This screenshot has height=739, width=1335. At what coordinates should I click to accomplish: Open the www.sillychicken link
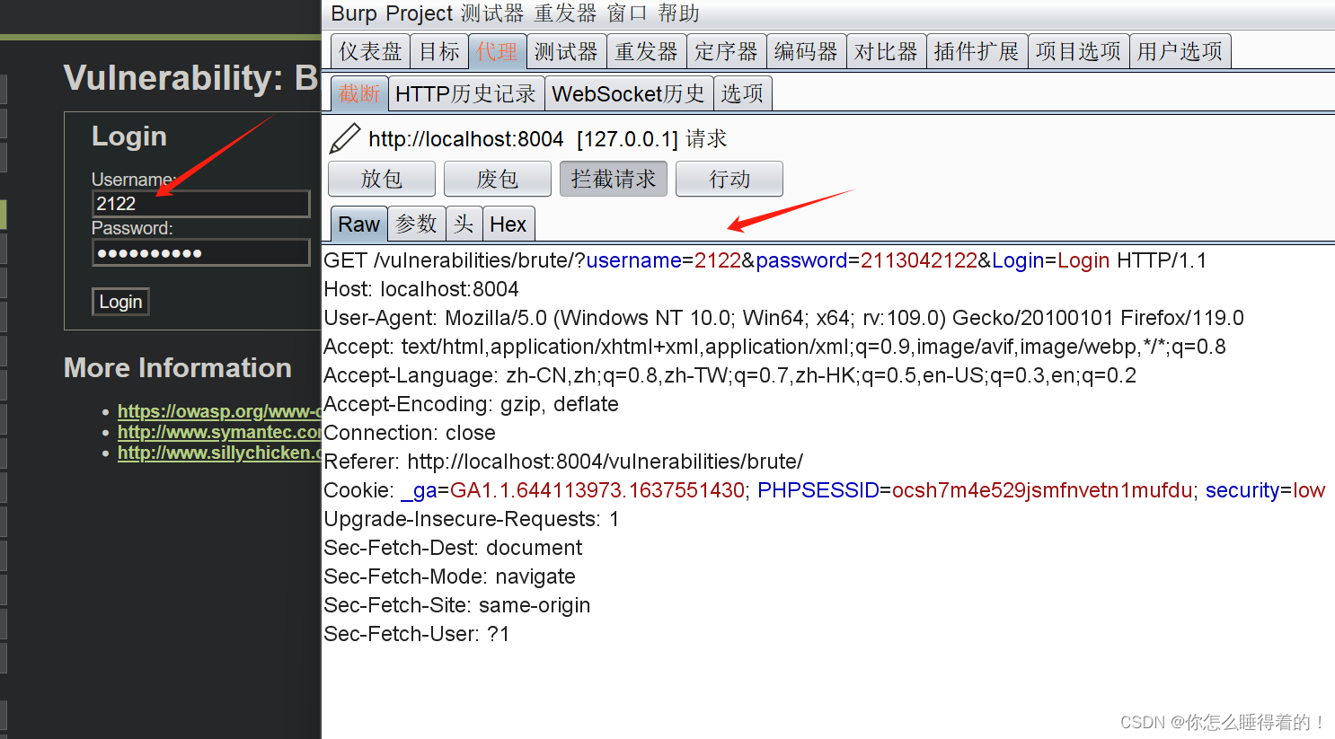(219, 453)
